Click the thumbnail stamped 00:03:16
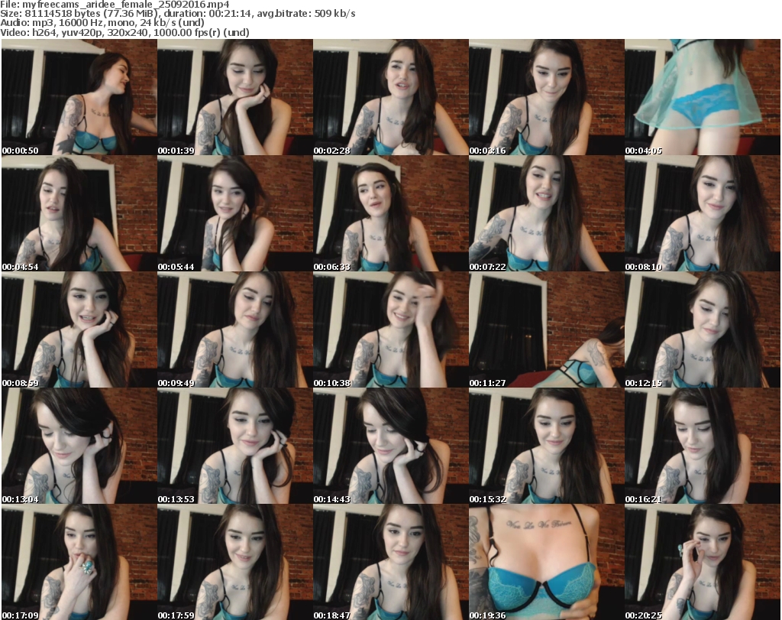The image size is (782, 620). [547, 97]
